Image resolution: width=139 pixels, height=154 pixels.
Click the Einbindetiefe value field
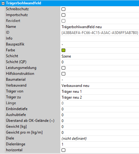coord(100,109)
